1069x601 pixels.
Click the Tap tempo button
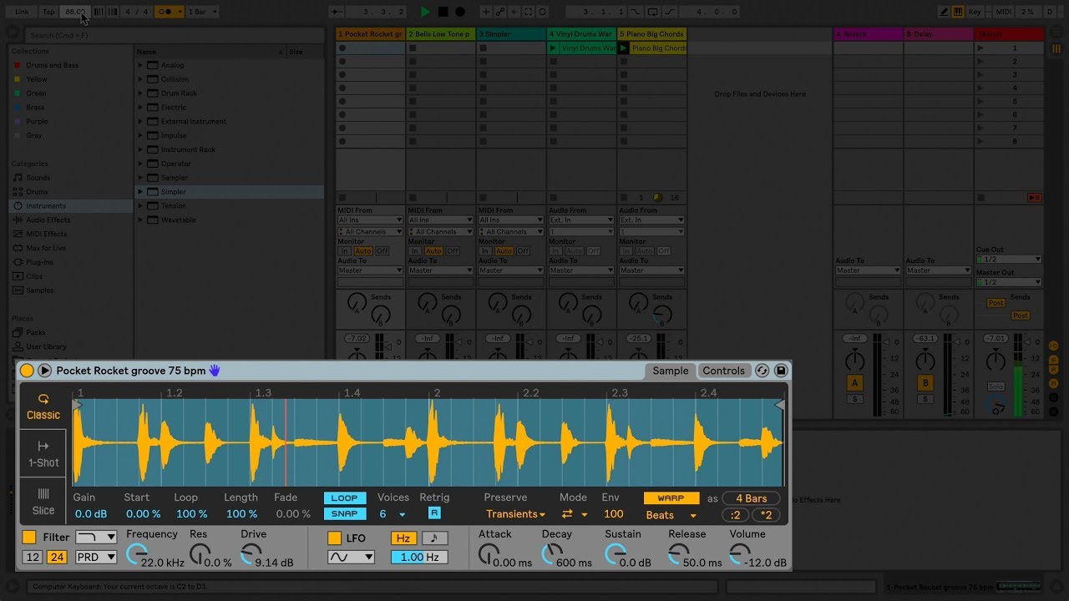click(48, 12)
